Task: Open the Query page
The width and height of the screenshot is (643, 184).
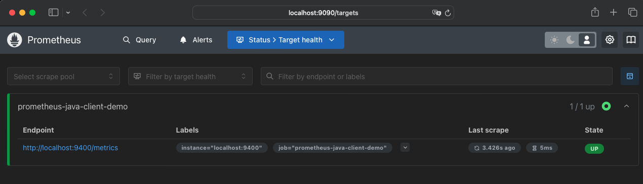Action: click(x=139, y=40)
